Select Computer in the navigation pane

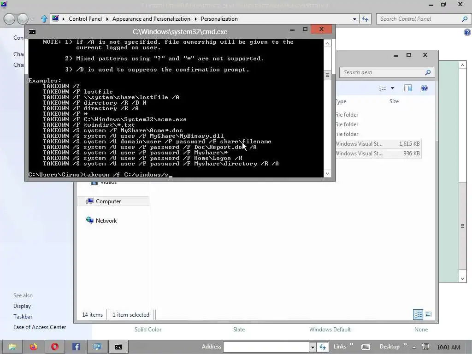click(113, 201)
